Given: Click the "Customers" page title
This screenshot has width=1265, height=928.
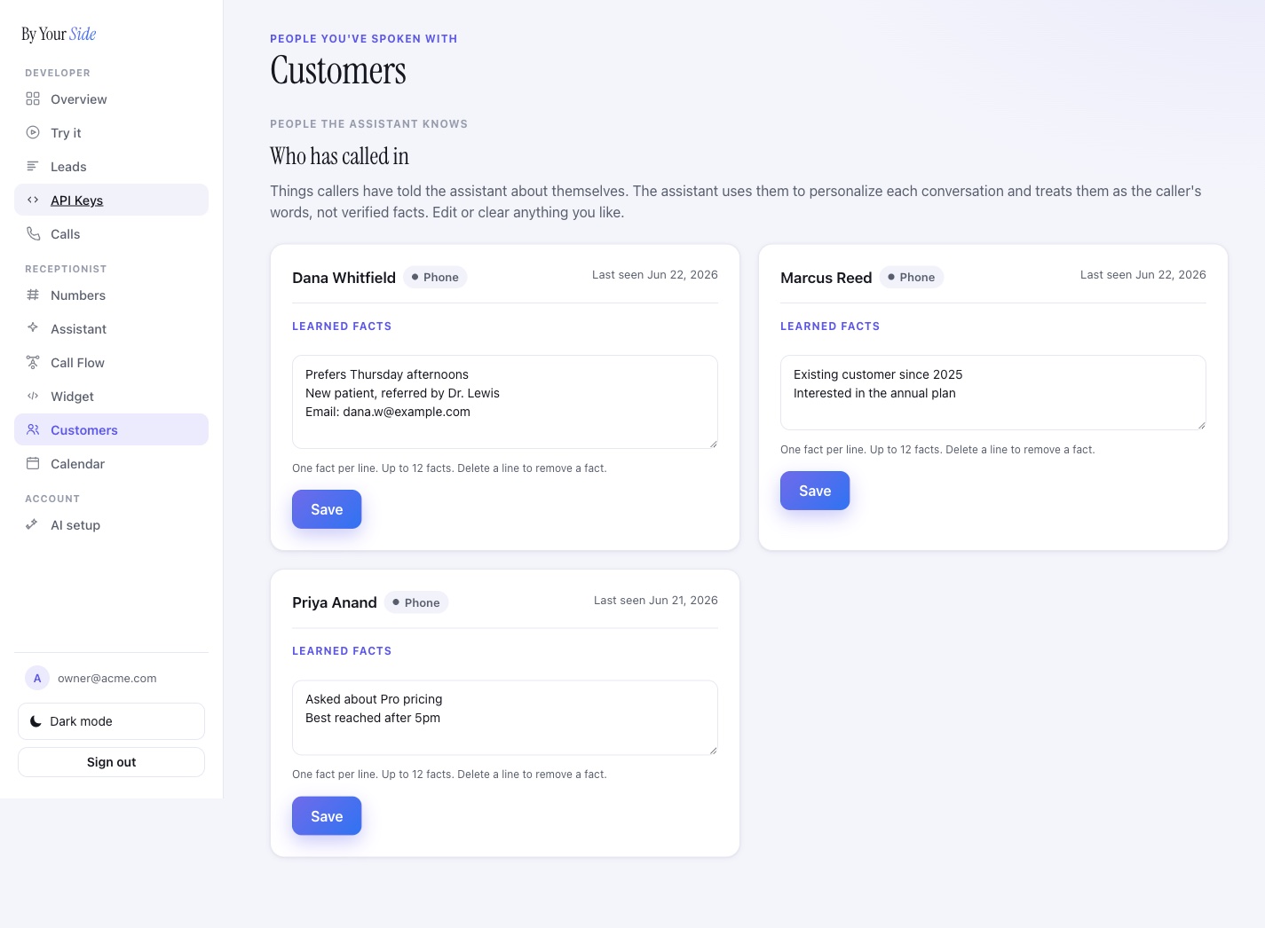Looking at the screenshot, I should click(338, 71).
